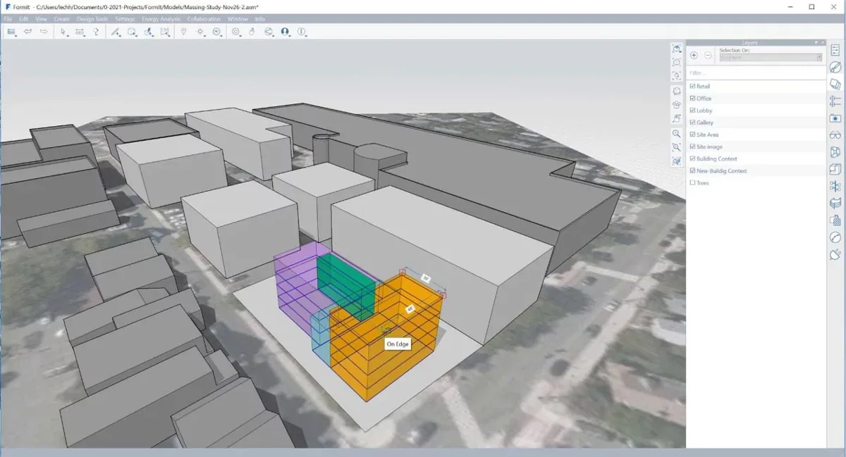Expand the Selection On dropdown
This screenshot has height=457, width=846.
(771, 58)
